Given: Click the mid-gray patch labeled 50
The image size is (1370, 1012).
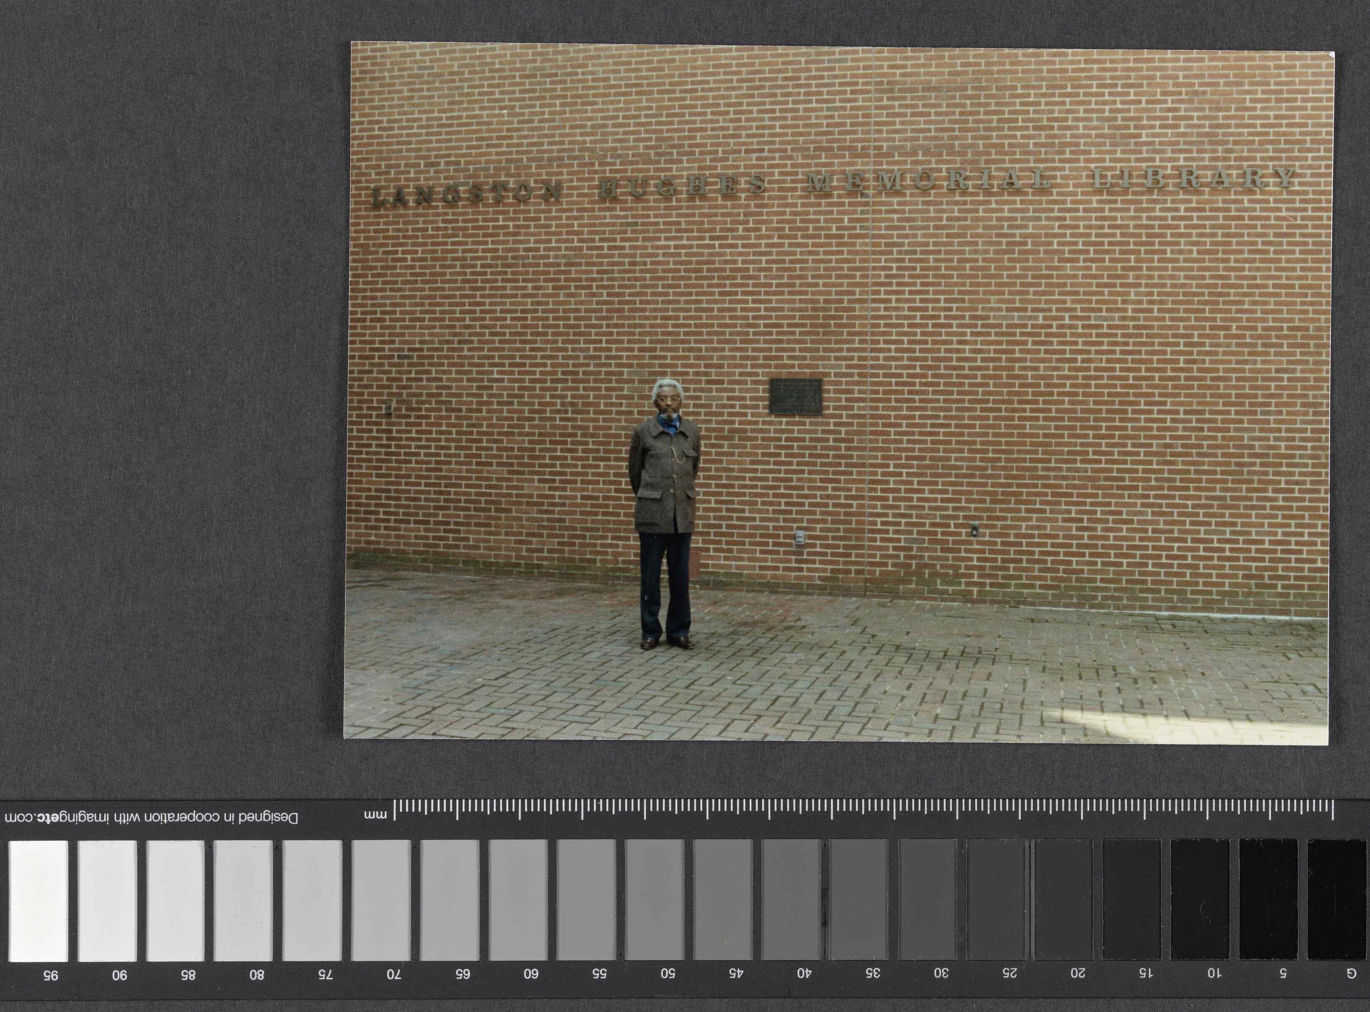Looking at the screenshot, I should coord(655,900).
